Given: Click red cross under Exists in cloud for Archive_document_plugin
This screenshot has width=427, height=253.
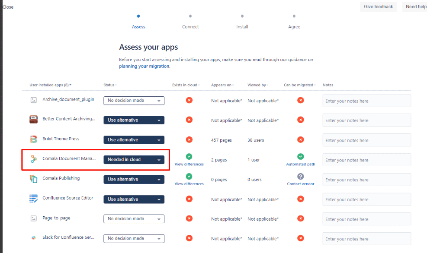Looking at the screenshot, I should (189, 100).
